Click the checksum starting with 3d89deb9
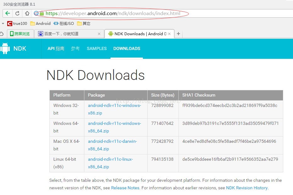This screenshot has width=293, height=195. click(230, 124)
